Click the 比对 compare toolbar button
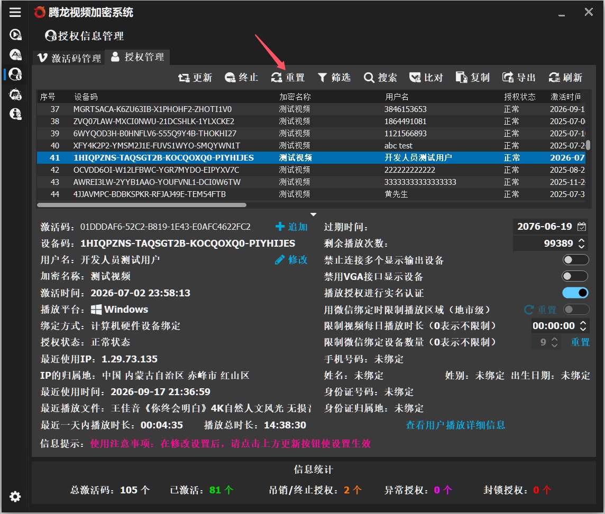The height and width of the screenshot is (514, 605). [x=426, y=78]
